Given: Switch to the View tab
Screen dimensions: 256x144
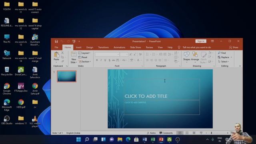Looking at the screenshot, I should click(x=160, y=47).
